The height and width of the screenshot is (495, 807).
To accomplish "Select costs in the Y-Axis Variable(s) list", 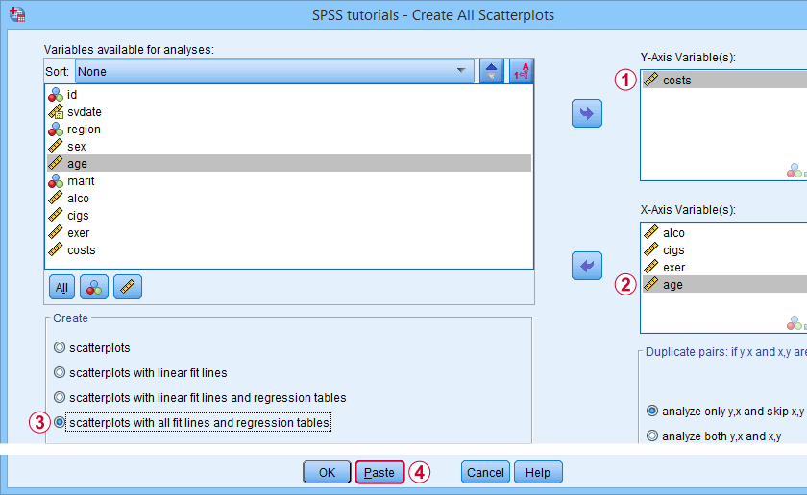I will (724, 80).
